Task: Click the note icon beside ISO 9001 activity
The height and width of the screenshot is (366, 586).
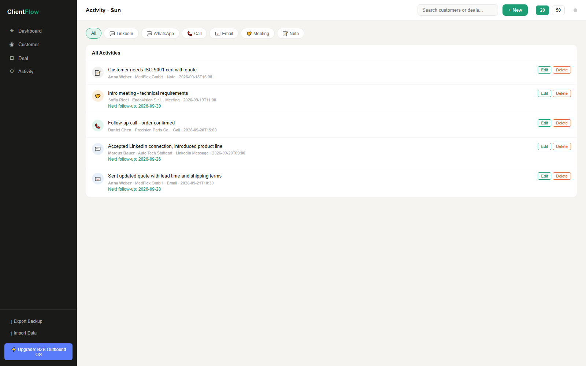Action: [x=98, y=73]
